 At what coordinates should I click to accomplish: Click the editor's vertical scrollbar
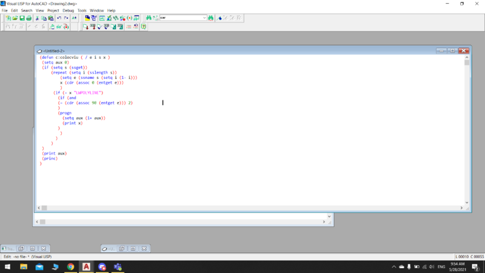[467, 121]
